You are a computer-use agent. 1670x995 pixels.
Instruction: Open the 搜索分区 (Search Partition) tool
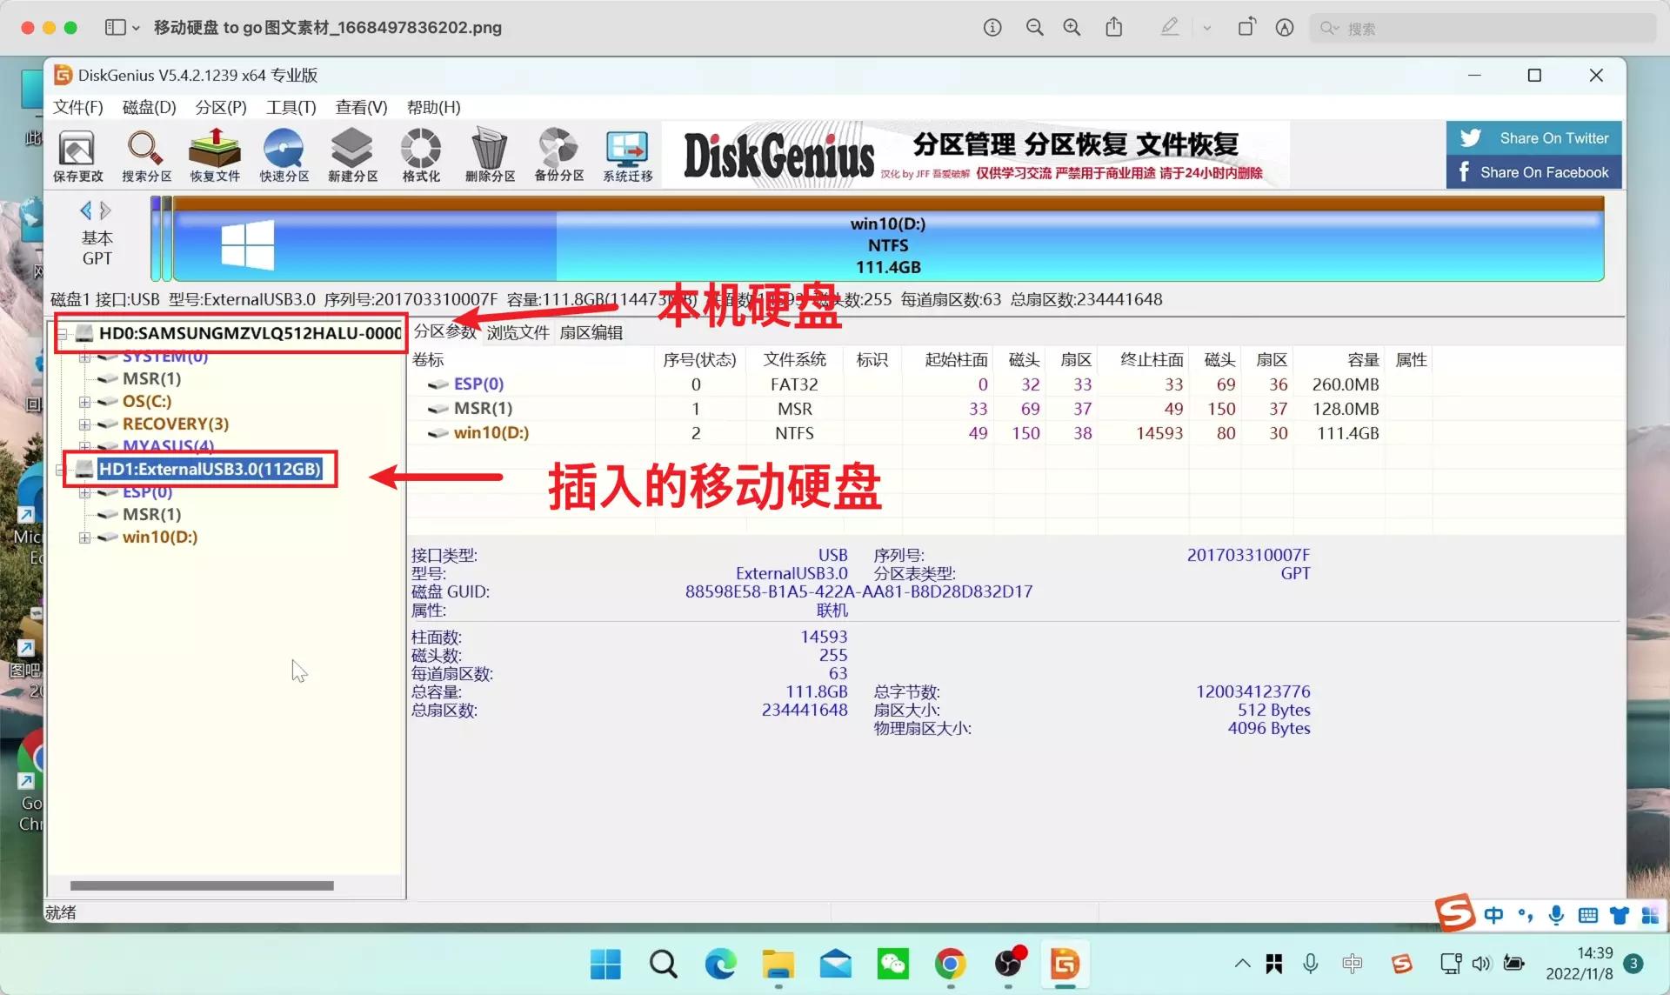145,155
